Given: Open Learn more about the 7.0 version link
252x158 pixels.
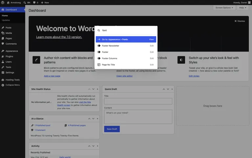Looking at the screenshot, I should click(59, 37).
